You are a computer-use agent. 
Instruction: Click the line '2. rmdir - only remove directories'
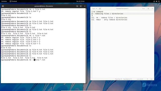(x=110, y=20)
